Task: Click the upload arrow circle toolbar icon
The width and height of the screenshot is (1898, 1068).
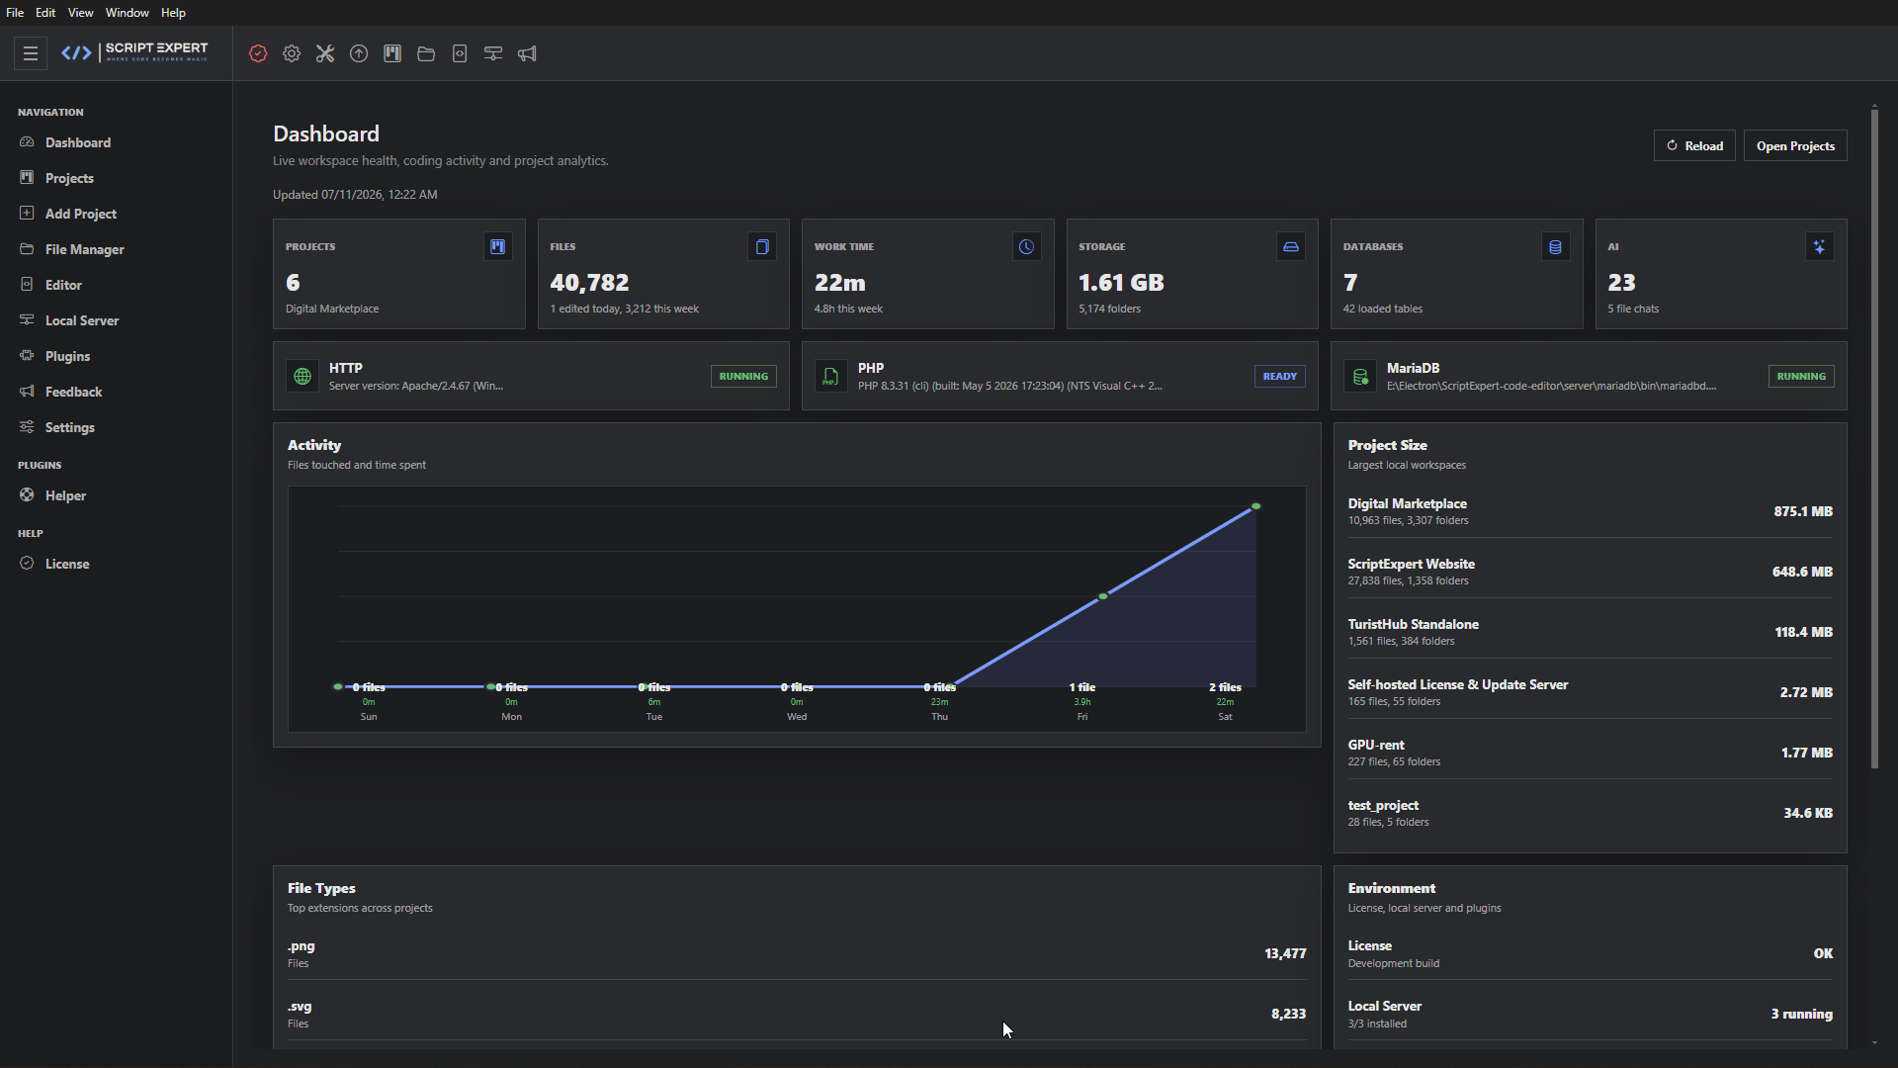Action: (x=359, y=53)
